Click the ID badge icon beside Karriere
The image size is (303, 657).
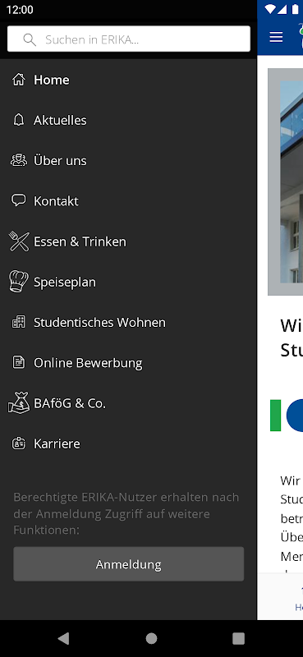pyautogui.click(x=18, y=443)
